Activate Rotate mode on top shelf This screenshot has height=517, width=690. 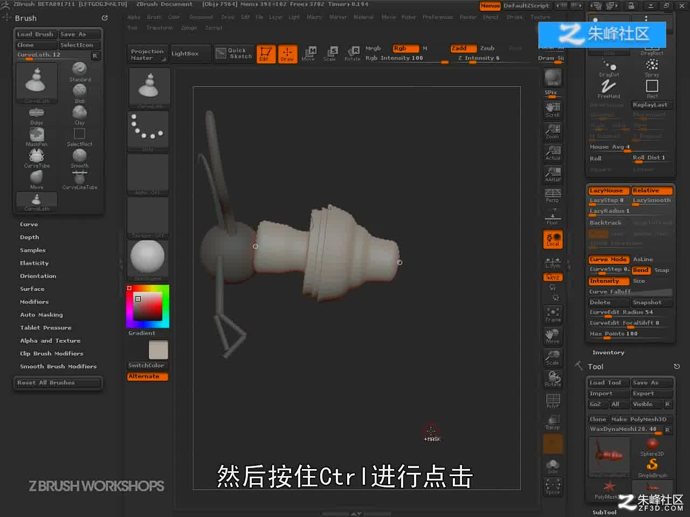point(353,53)
